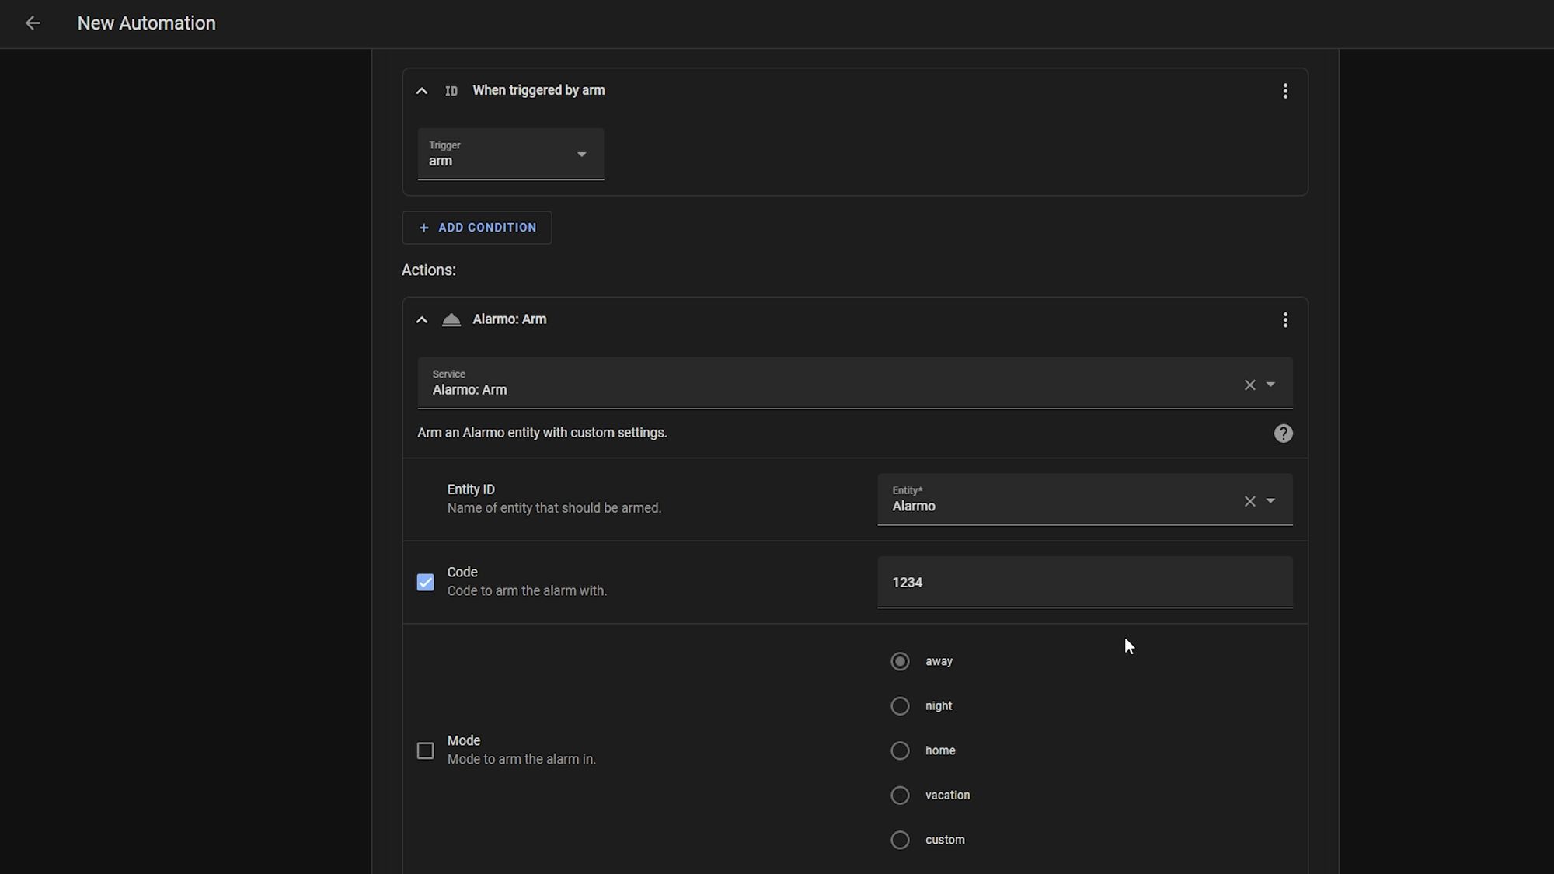Open the Alarmo: Arm action three-dot menu
1554x874 pixels.
(x=1285, y=320)
